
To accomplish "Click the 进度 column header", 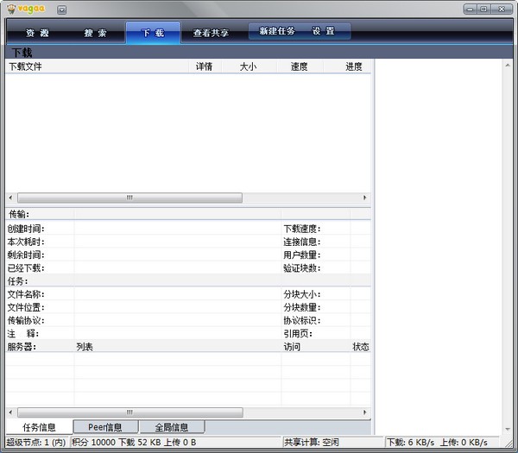I will coord(354,66).
